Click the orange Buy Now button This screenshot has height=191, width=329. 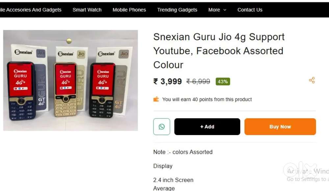280,127
